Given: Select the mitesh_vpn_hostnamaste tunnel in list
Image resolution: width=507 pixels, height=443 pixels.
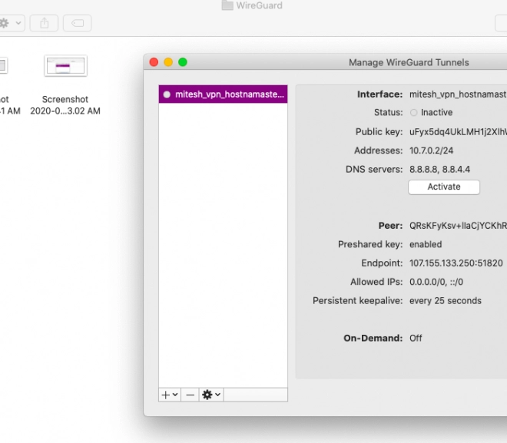Looking at the screenshot, I should click(223, 94).
